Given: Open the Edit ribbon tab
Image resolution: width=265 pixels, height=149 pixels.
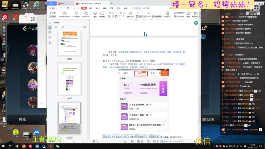Looking at the screenshot, I should 105,8.
